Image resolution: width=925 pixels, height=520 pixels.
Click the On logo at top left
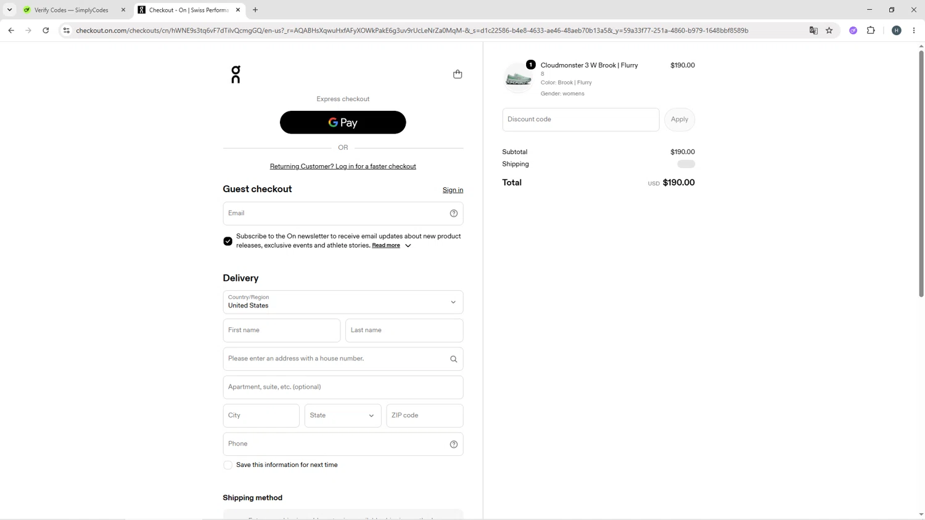[236, 75]
